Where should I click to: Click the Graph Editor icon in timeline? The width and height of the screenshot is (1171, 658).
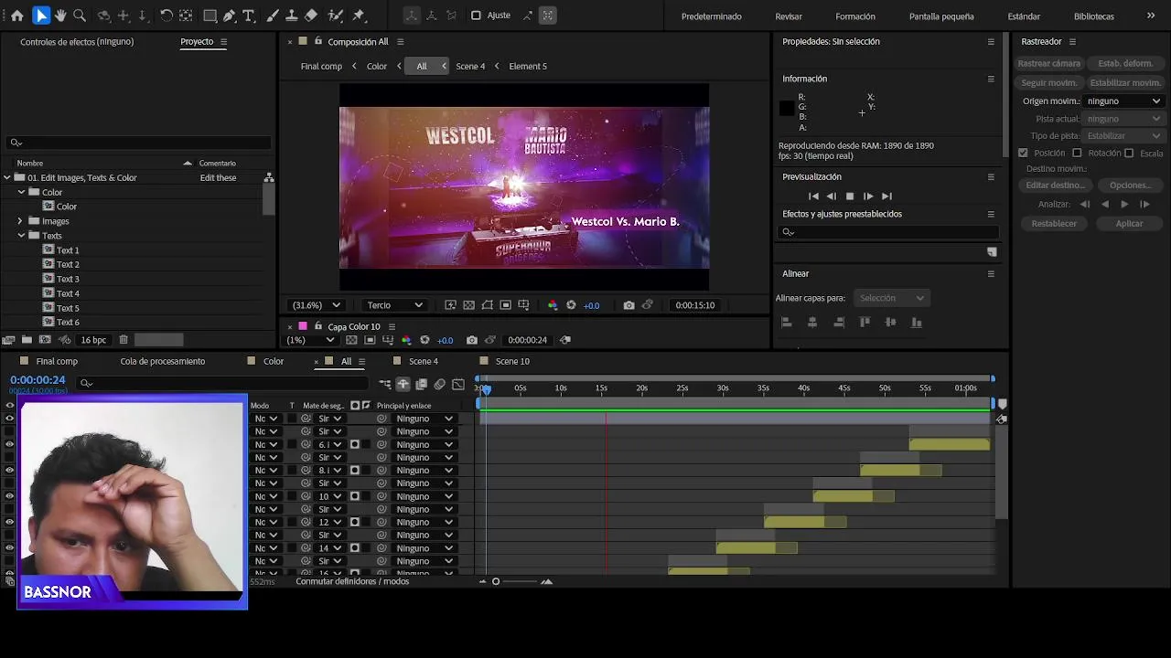point(458,385)
